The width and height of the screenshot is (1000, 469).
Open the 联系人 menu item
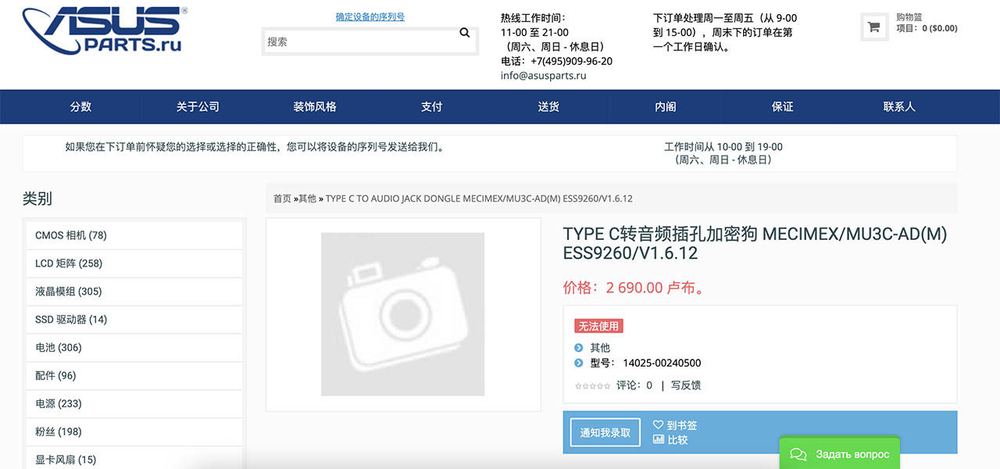coord(899,106)
